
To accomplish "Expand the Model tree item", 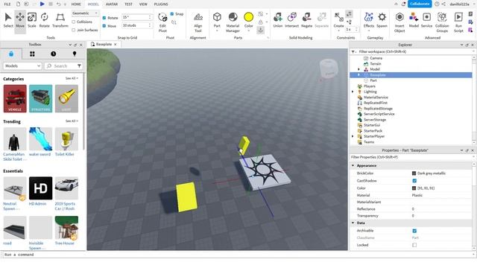I will click(x=358, y=69).
